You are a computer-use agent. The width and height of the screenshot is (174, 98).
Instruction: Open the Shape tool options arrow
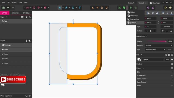[76, 8]
